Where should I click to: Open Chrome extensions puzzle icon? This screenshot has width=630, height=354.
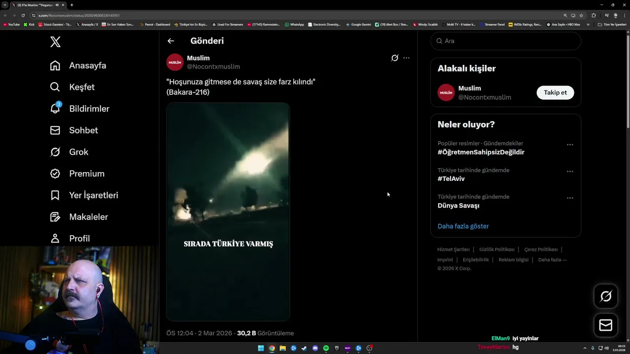(x=594, y=15)
